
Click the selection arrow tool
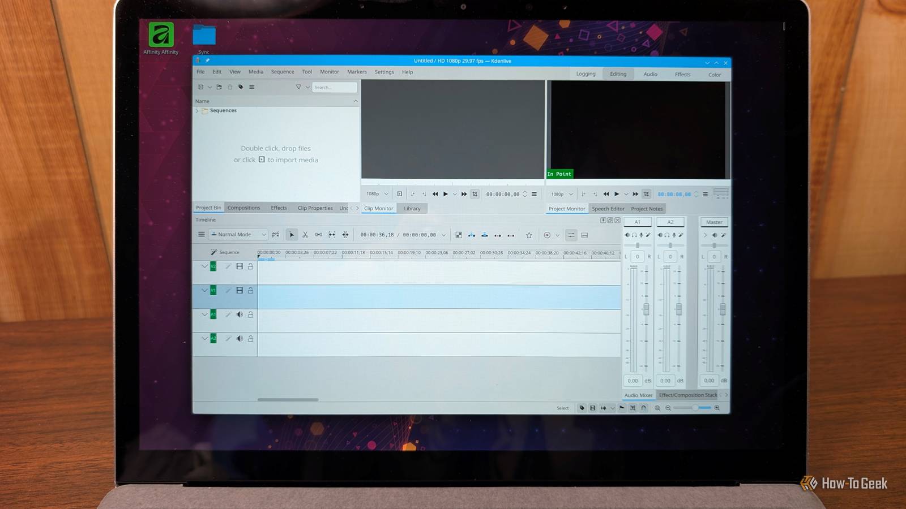[292, 235]
